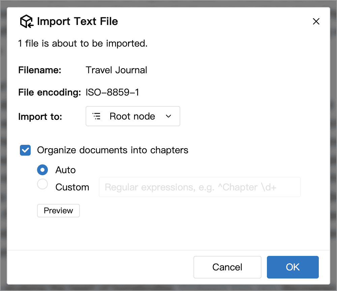Click the outline list icon in dropdown

[96, 116]
